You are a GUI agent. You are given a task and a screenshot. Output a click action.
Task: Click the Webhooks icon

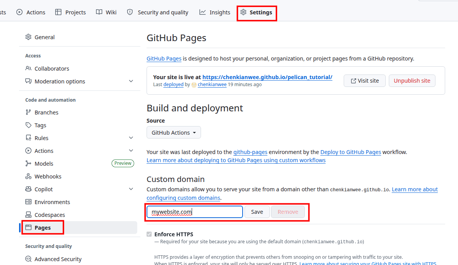(28, 177)
